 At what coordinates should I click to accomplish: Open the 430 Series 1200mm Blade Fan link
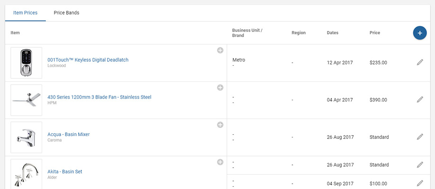pyautogui.click(x=99, y=97)
